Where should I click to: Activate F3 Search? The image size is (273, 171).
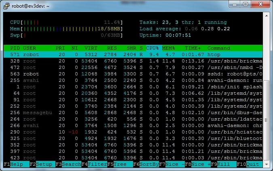pos(68,164)
